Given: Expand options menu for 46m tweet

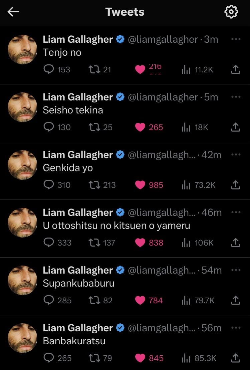Looking at the screenshot, I should 236,212.
